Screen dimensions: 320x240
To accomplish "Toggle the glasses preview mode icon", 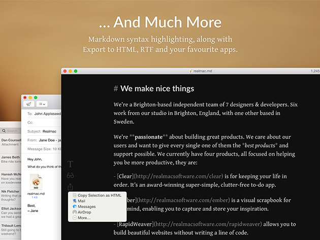I will click(x=70, y=176).
